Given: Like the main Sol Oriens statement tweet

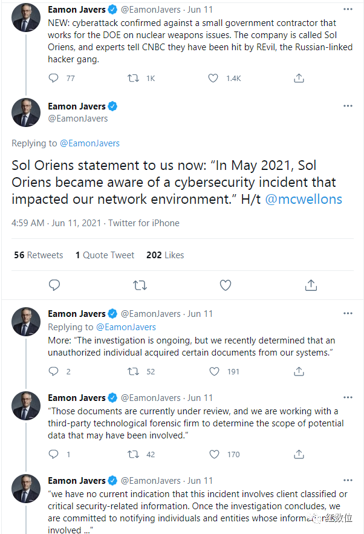Looking at the screenshot, I should [x=226, y=285].
